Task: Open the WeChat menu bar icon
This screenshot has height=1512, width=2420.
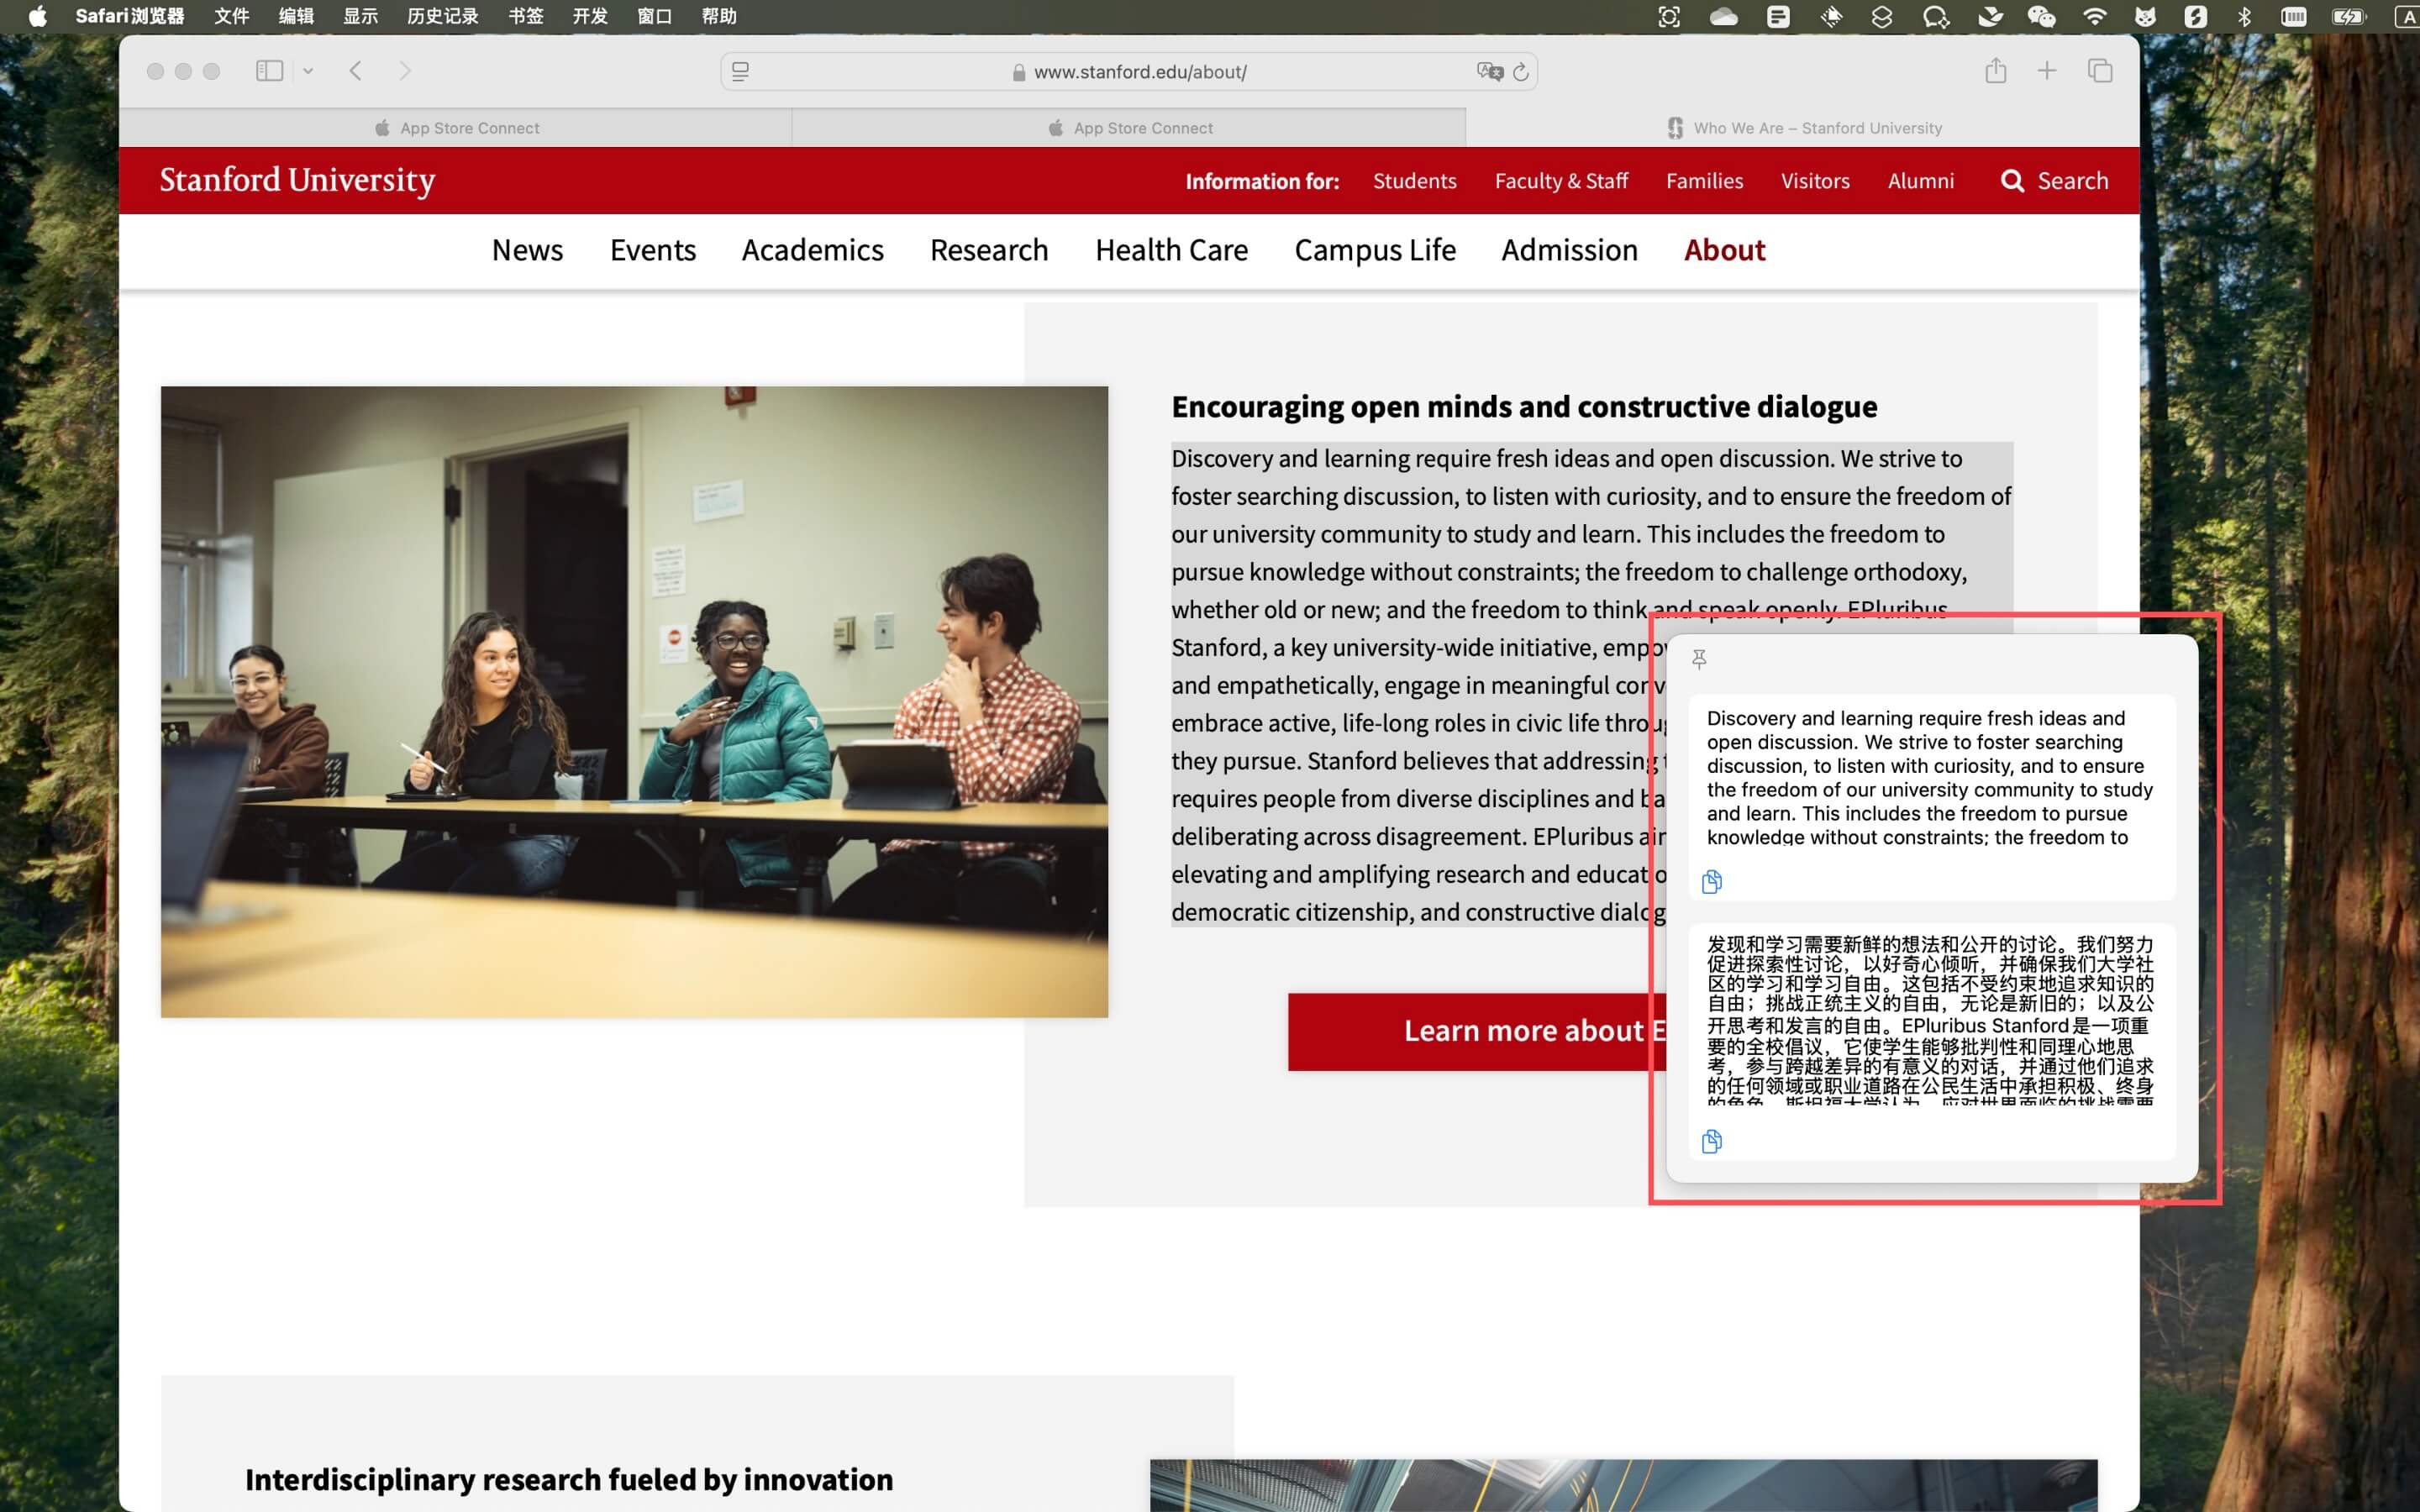Action: click(2040, 16)
